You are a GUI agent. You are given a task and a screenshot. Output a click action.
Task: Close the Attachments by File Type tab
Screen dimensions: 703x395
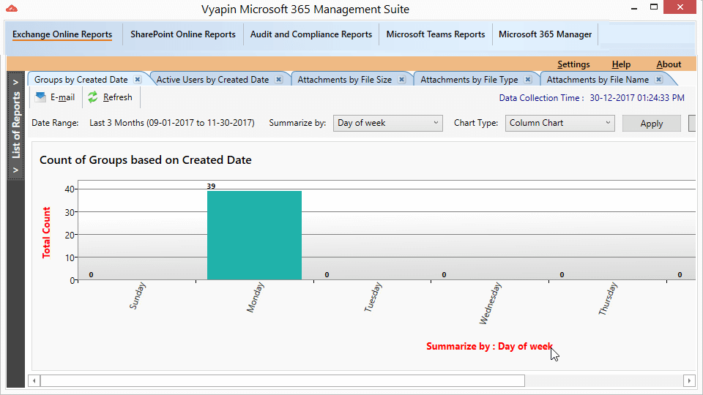tap(528, 79)
